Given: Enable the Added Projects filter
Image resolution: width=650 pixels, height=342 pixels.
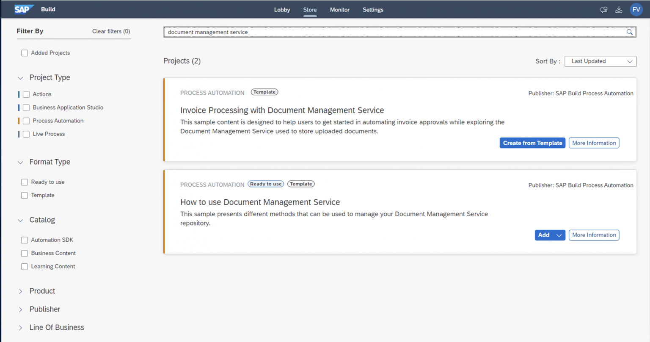Looking at the screenshot, I should 25,52.
